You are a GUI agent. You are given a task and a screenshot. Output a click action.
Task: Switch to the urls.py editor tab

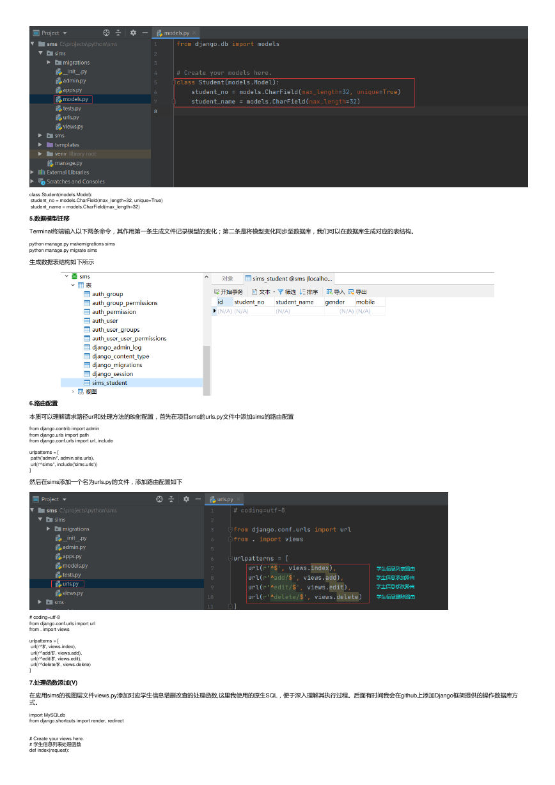coord(224,499)
